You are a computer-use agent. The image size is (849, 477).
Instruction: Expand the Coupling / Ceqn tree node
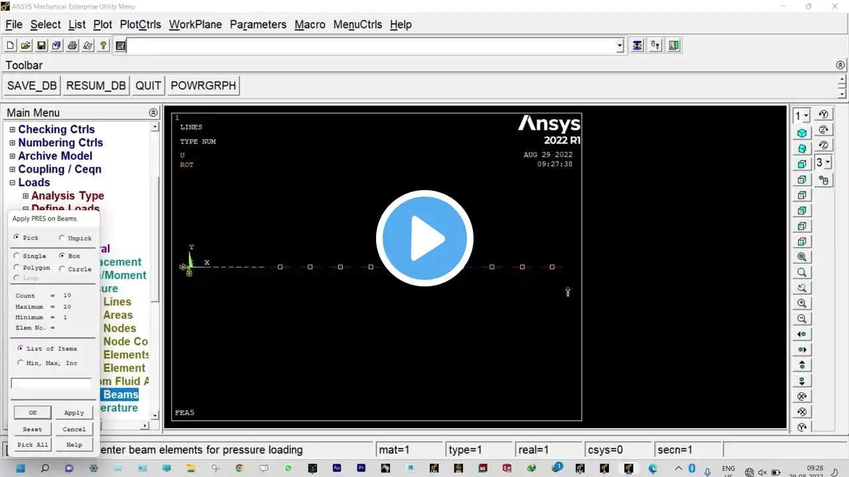[x=12, y=170]
